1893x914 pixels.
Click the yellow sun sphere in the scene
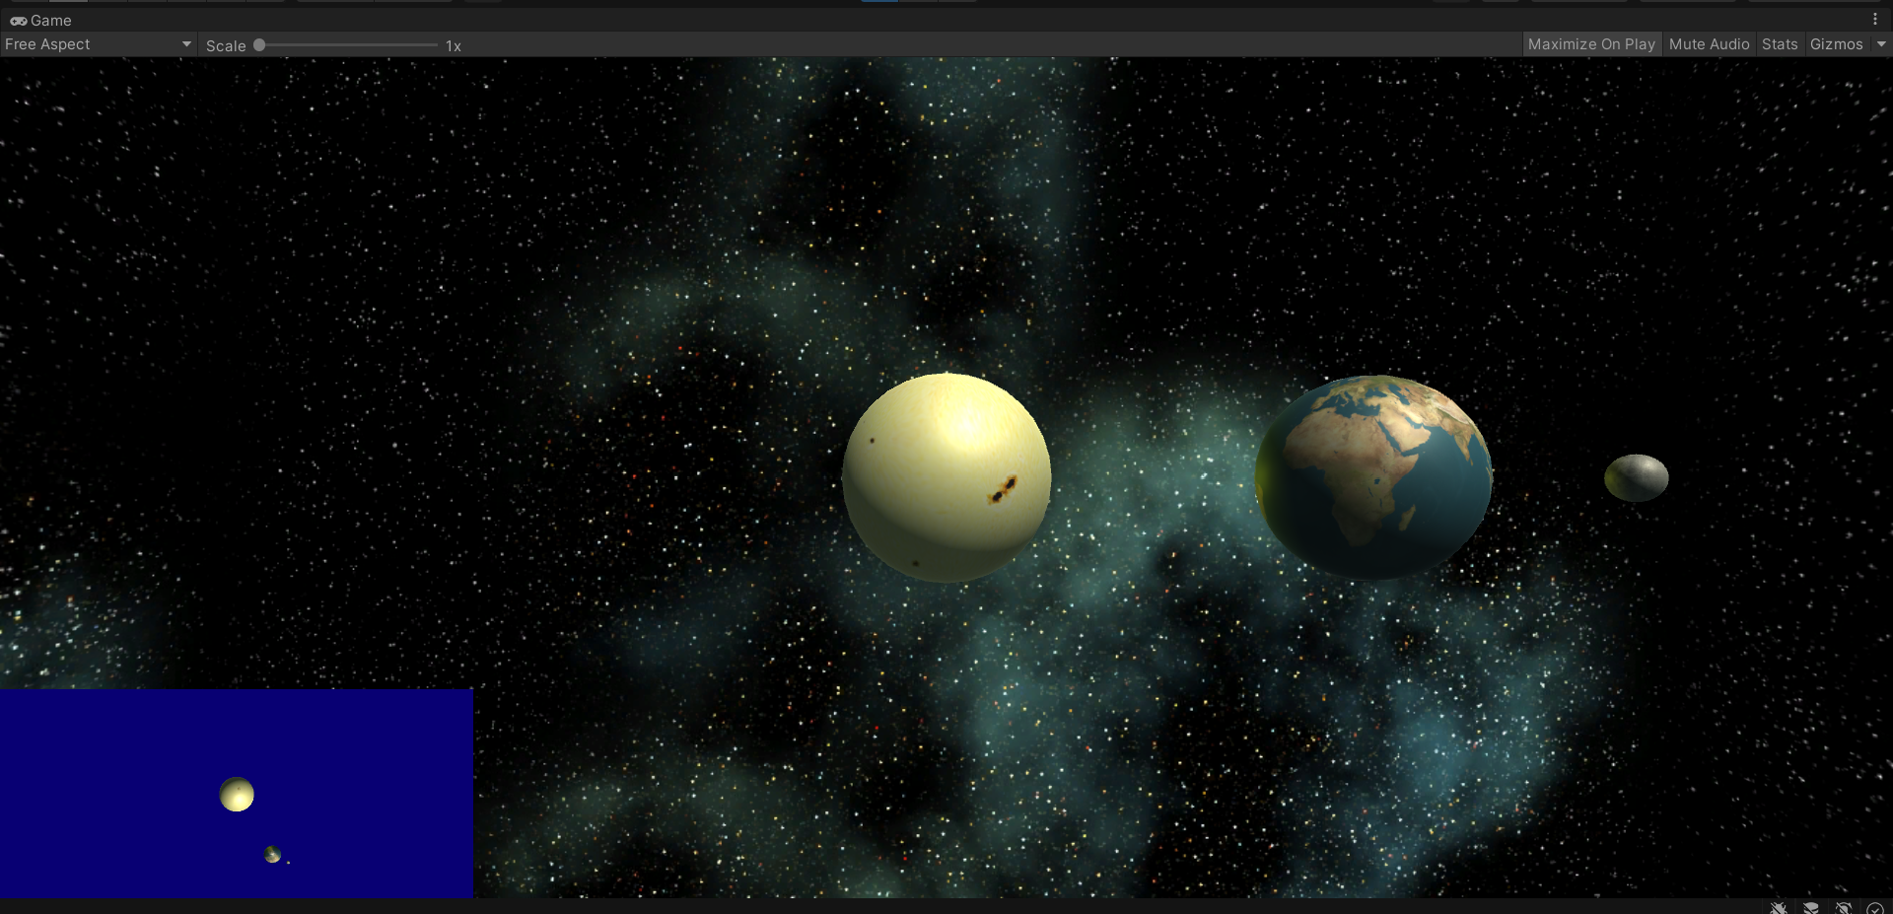point(946,476)
